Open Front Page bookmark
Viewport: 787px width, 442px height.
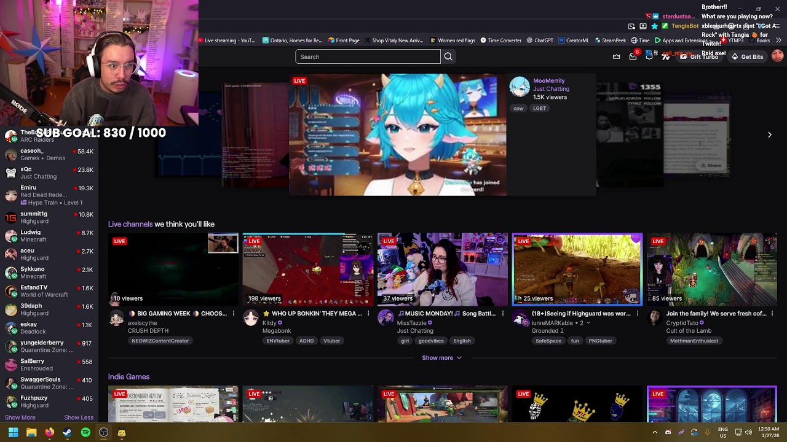click(344, 41)
